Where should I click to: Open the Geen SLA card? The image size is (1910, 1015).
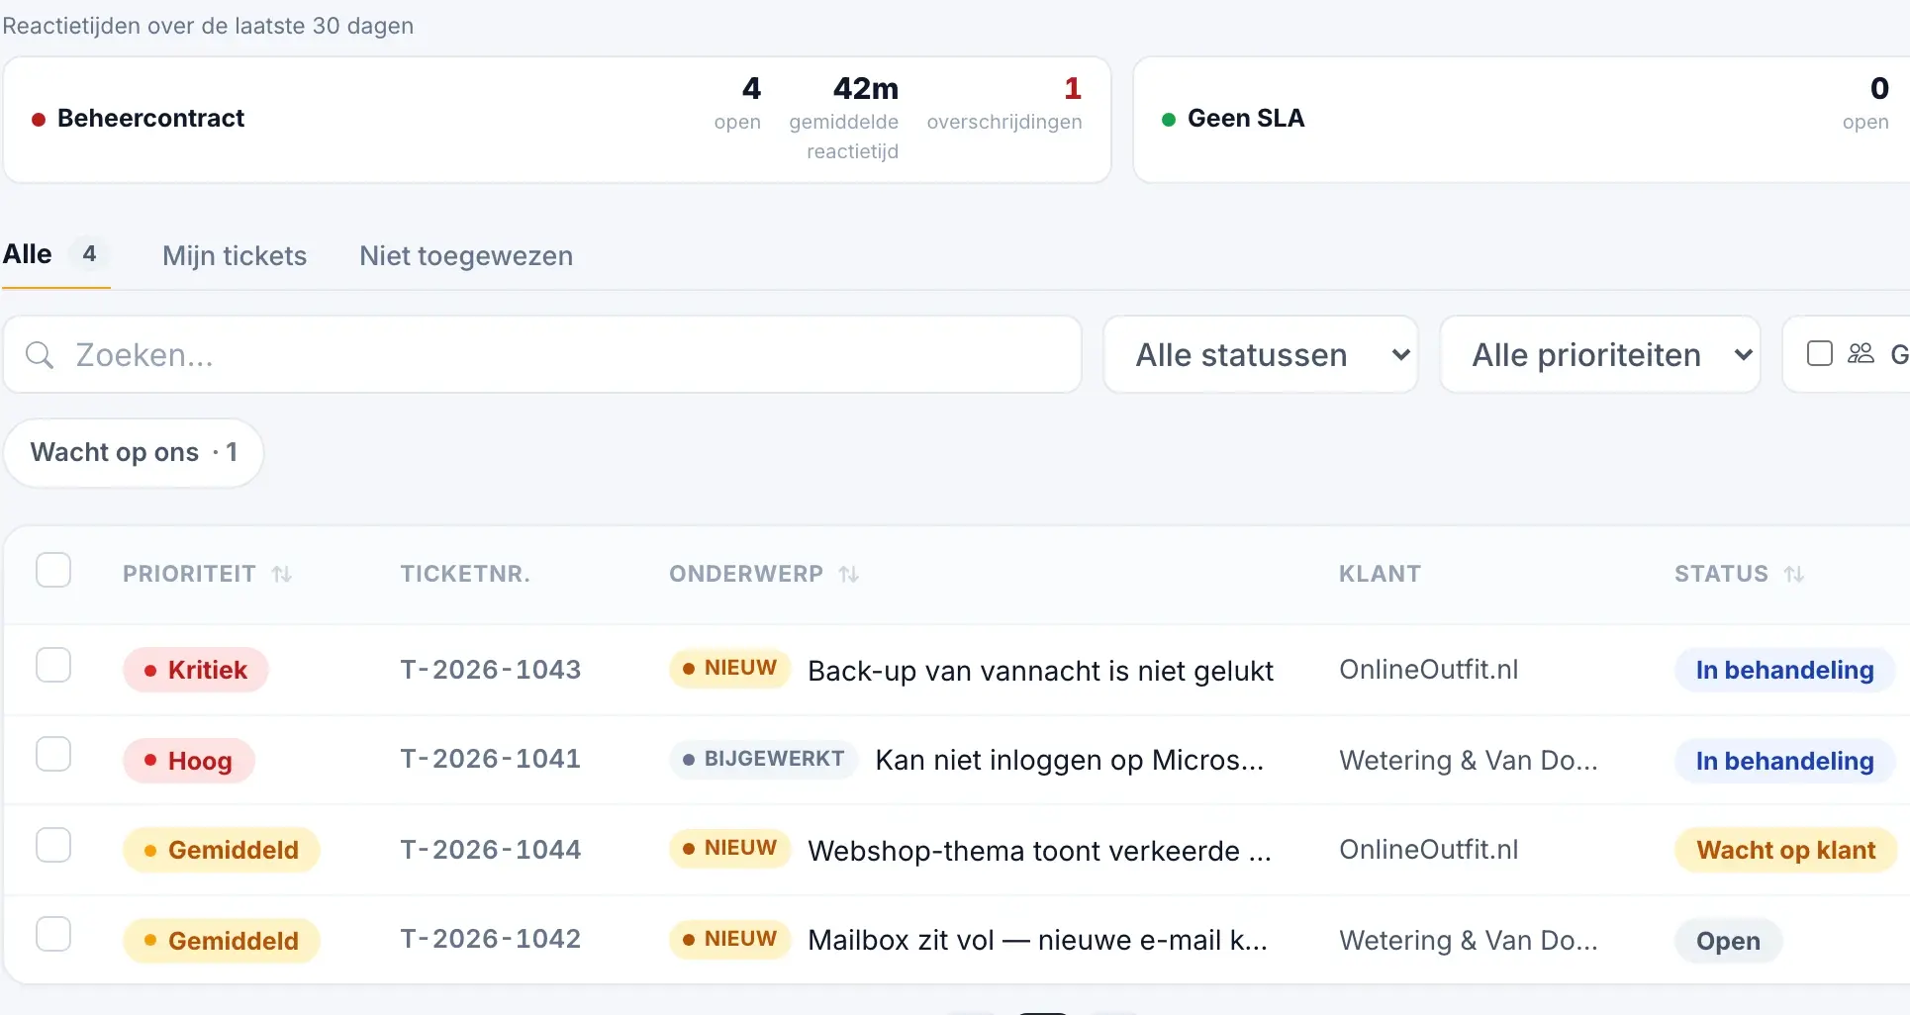(1521, 120)
